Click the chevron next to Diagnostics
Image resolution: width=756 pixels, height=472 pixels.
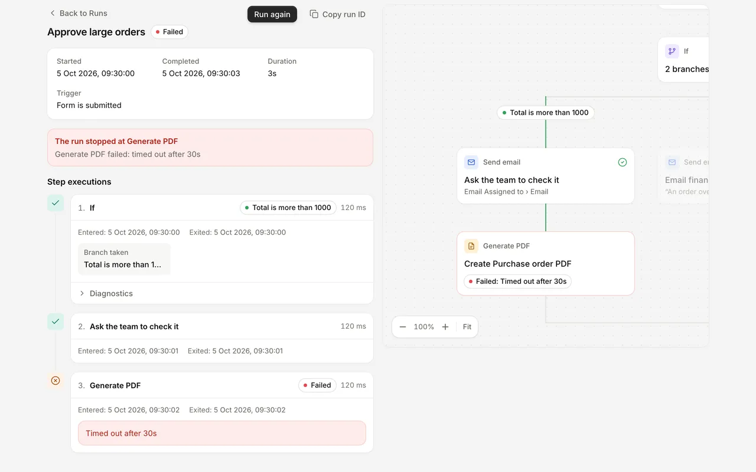coord(82,293)
